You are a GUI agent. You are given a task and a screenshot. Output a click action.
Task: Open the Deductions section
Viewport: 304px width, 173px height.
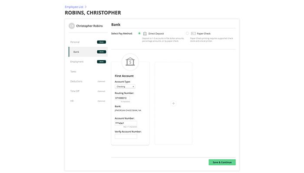(76, 81)
